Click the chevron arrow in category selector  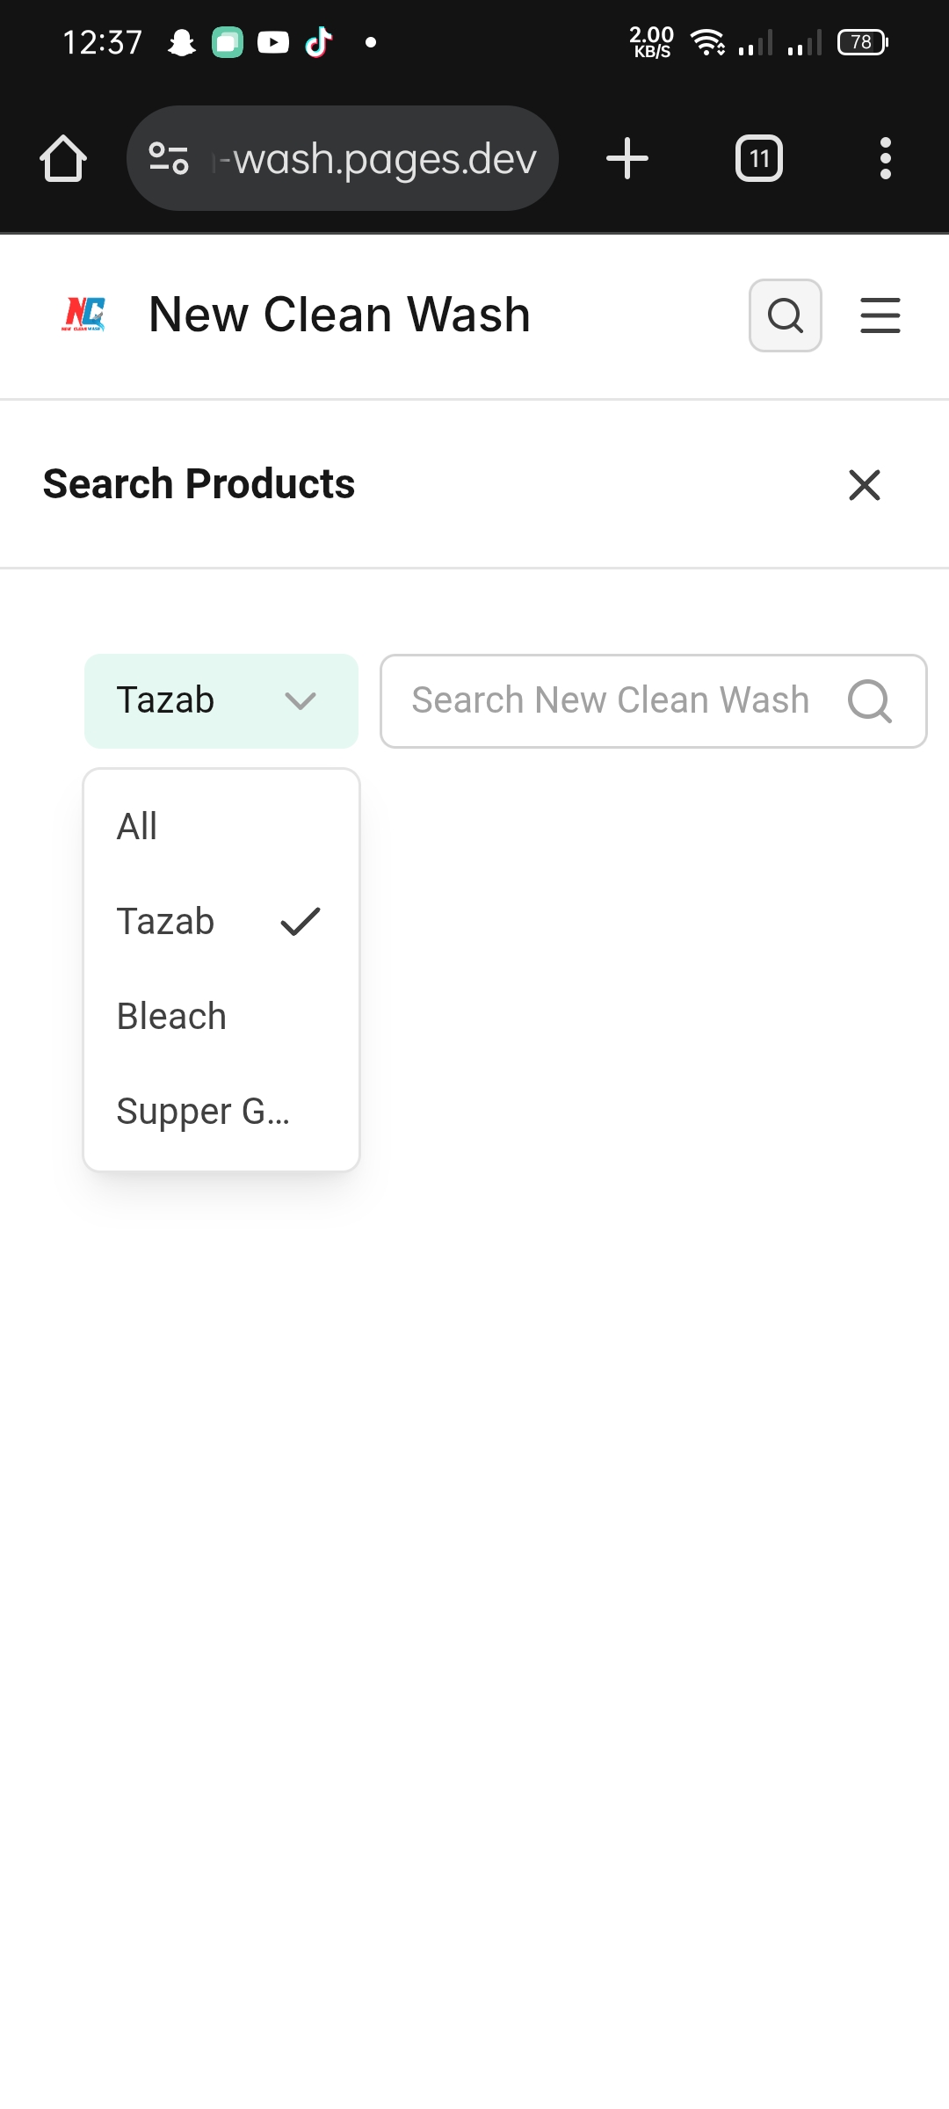point(301,701)
